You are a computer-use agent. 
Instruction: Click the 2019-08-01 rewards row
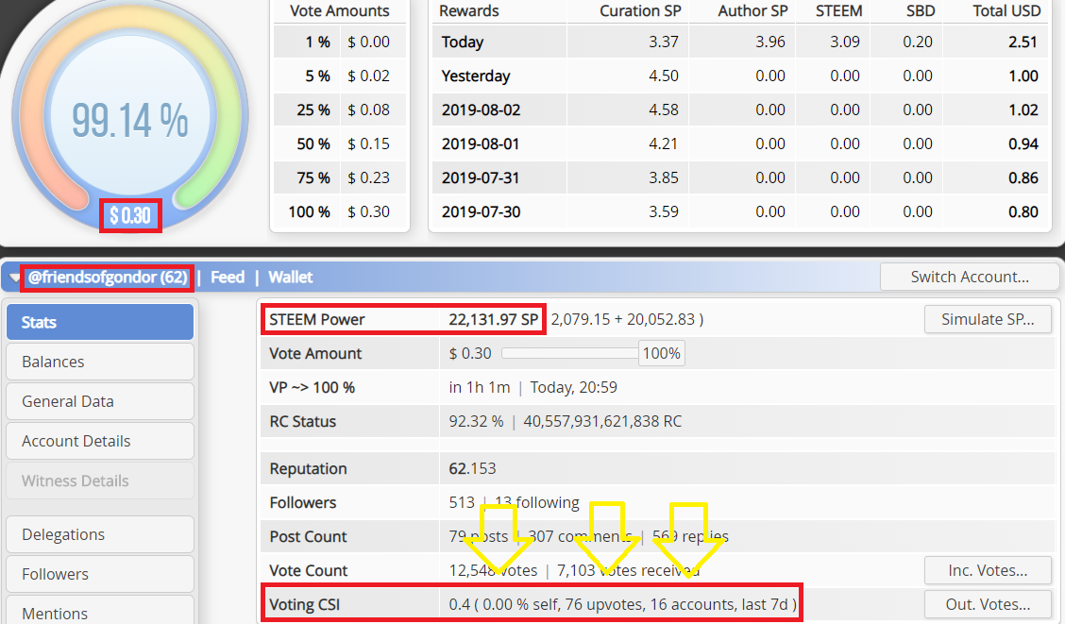[739, 143]
